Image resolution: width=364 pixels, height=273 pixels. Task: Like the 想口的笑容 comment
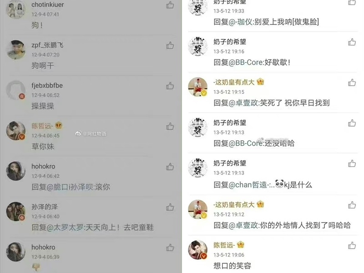pyautogui.click(x=352, y=245)
